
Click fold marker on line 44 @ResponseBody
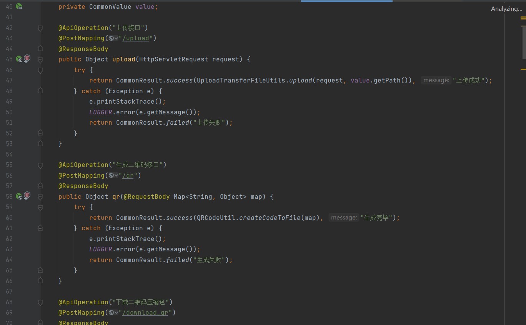point(40,49)
